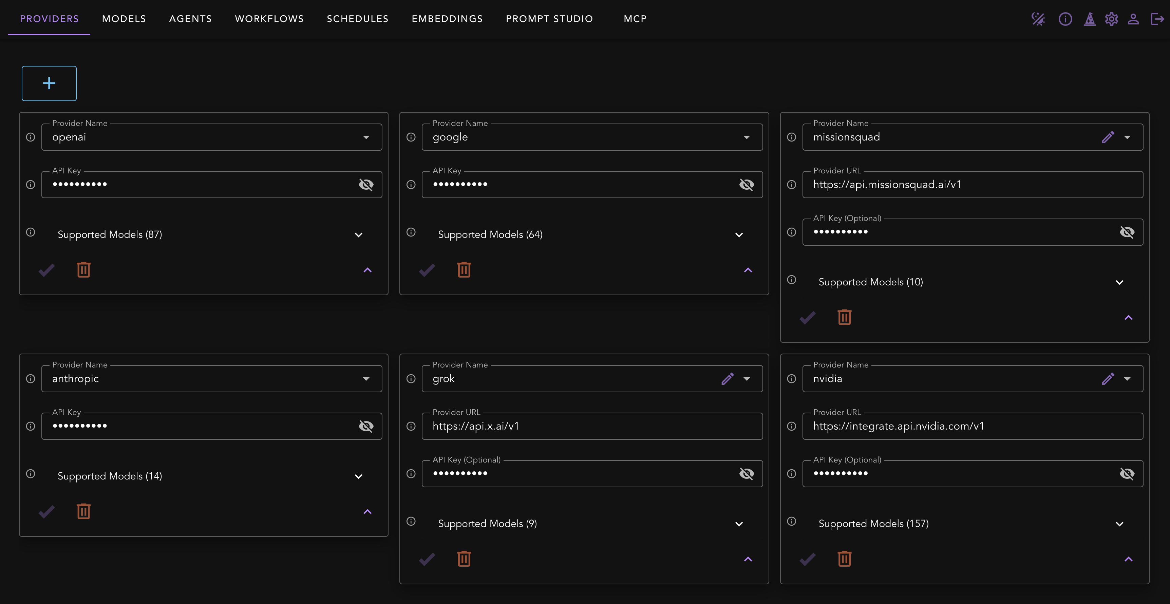Click the magic wand icon in top bar
Viewport: 1170px width, 604px height.
point(1038,19)
